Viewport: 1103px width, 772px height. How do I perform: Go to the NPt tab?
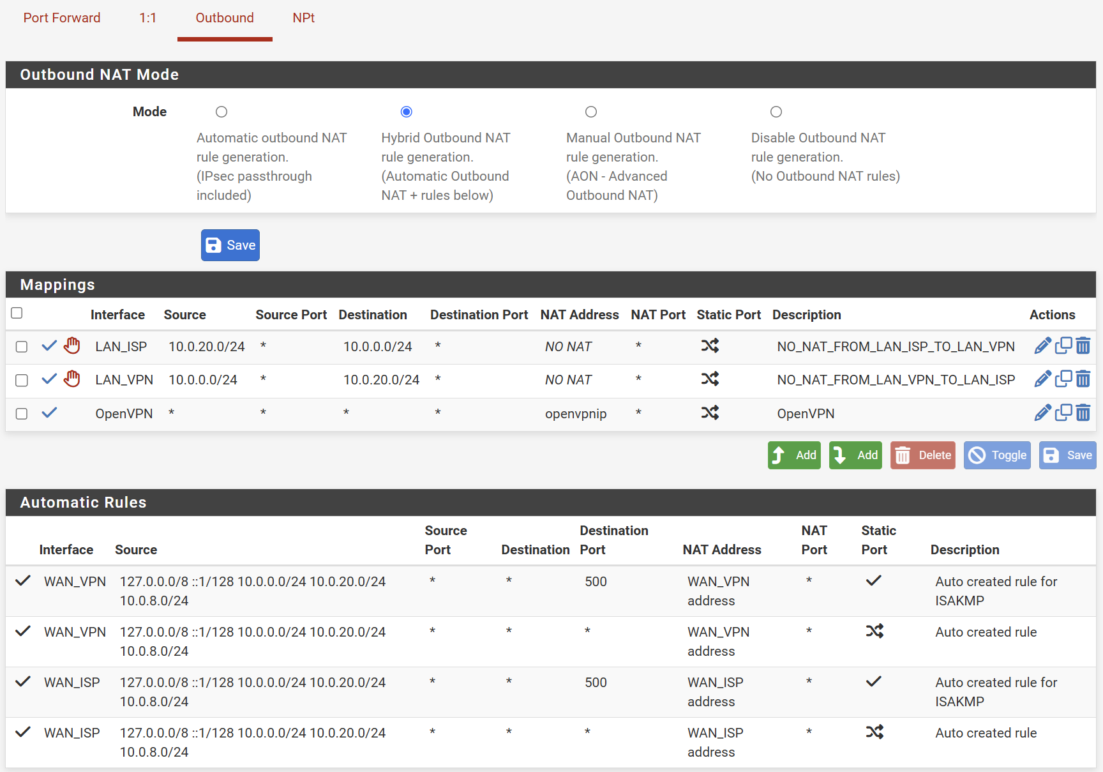[x=304, y=18]
